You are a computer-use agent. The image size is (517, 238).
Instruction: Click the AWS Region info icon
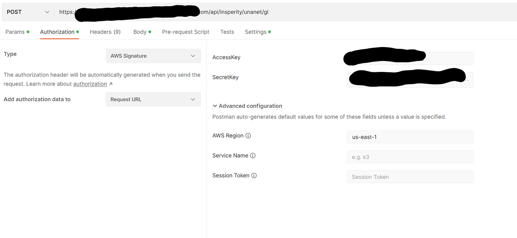(248, 136)
